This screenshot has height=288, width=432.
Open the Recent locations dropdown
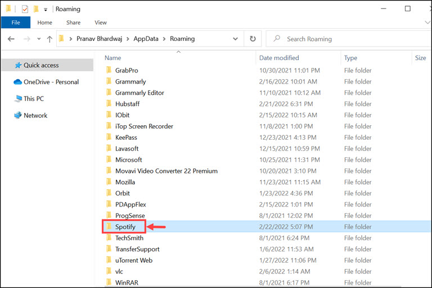click(39, 39)
